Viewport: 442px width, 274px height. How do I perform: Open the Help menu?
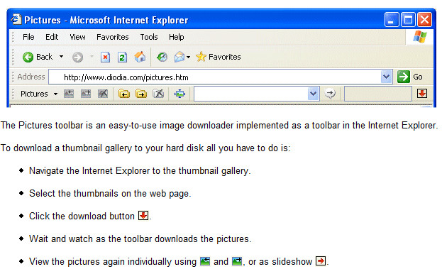click(x=177, y=37)
